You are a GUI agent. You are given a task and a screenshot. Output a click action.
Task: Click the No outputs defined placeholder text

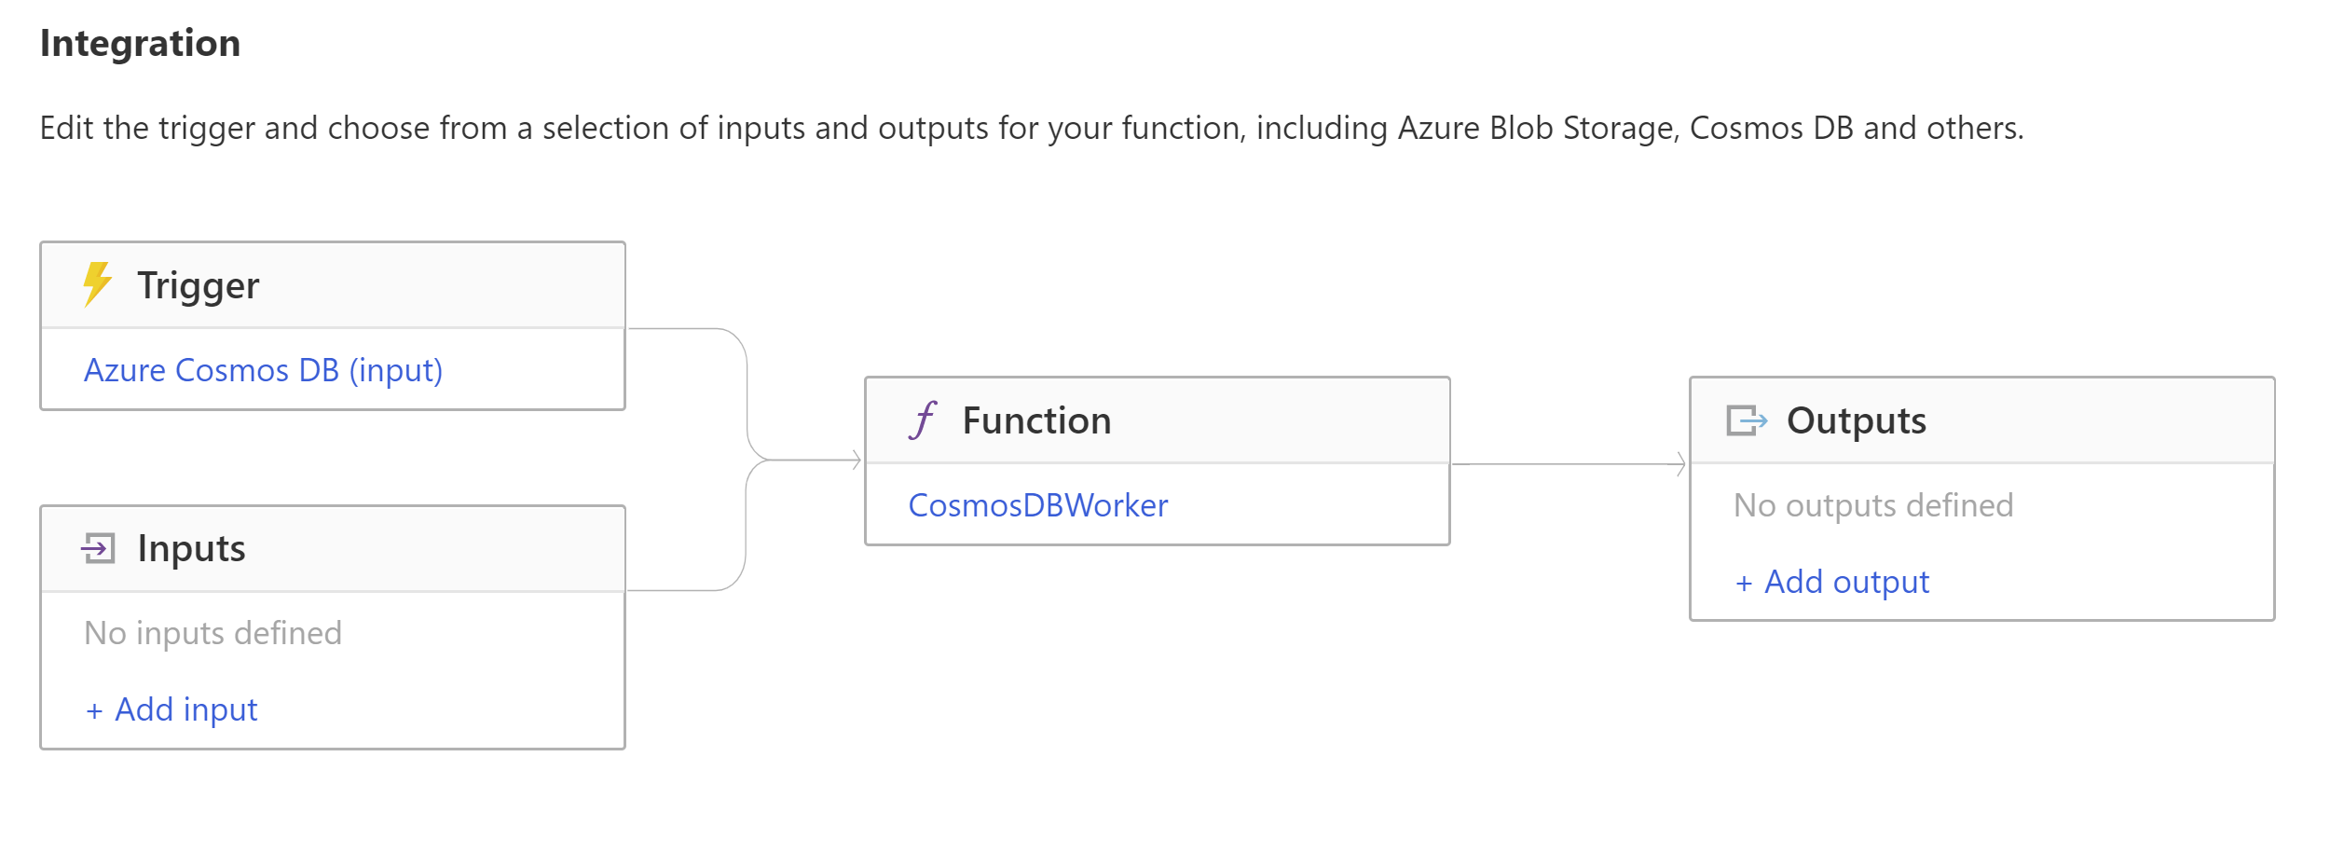[1873, 505]
